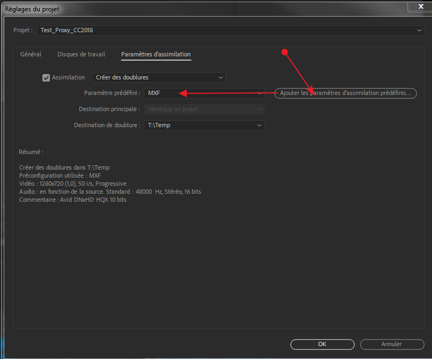Click the 'Réglages du projet' window title
The height and width of the screenshot is (359, 432).
click(32, 9)
